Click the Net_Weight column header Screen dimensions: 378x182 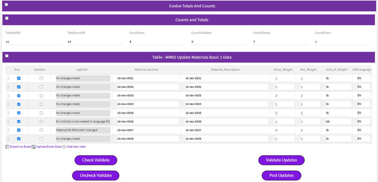coord(308,70)
